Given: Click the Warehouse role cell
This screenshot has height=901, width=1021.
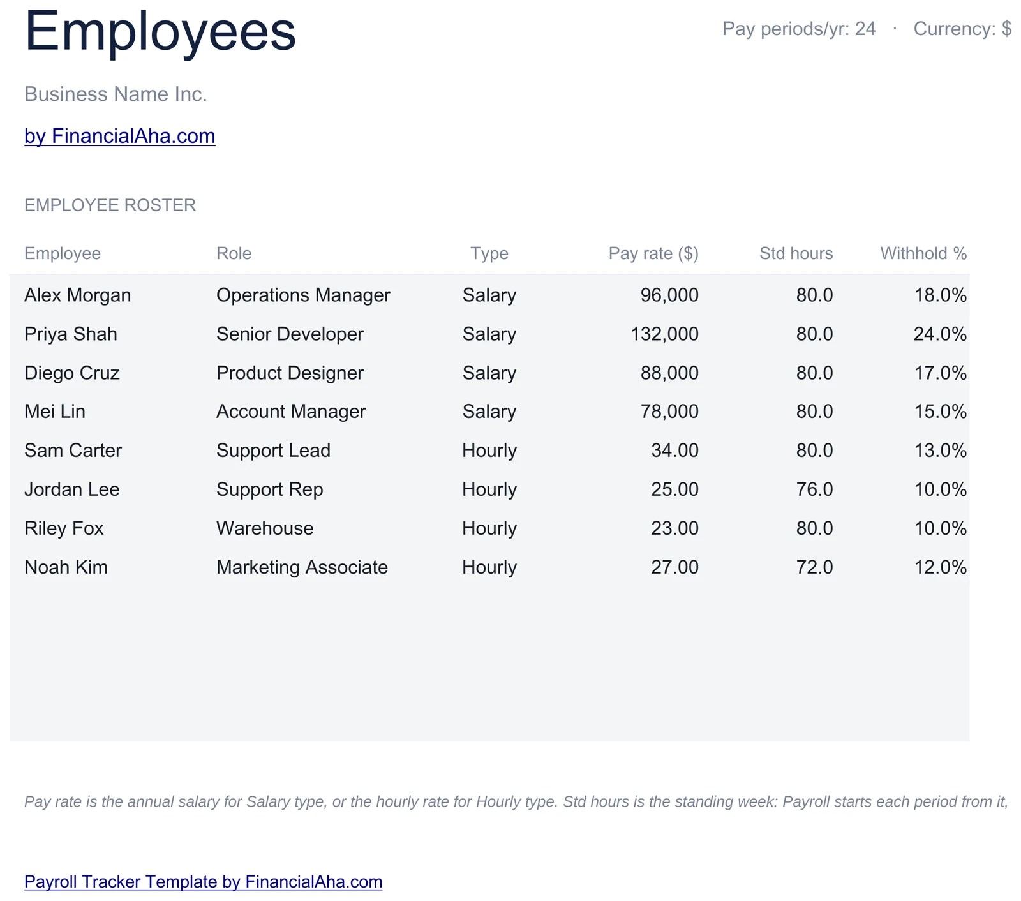Looking at the screenshot, I should (265, 528).
